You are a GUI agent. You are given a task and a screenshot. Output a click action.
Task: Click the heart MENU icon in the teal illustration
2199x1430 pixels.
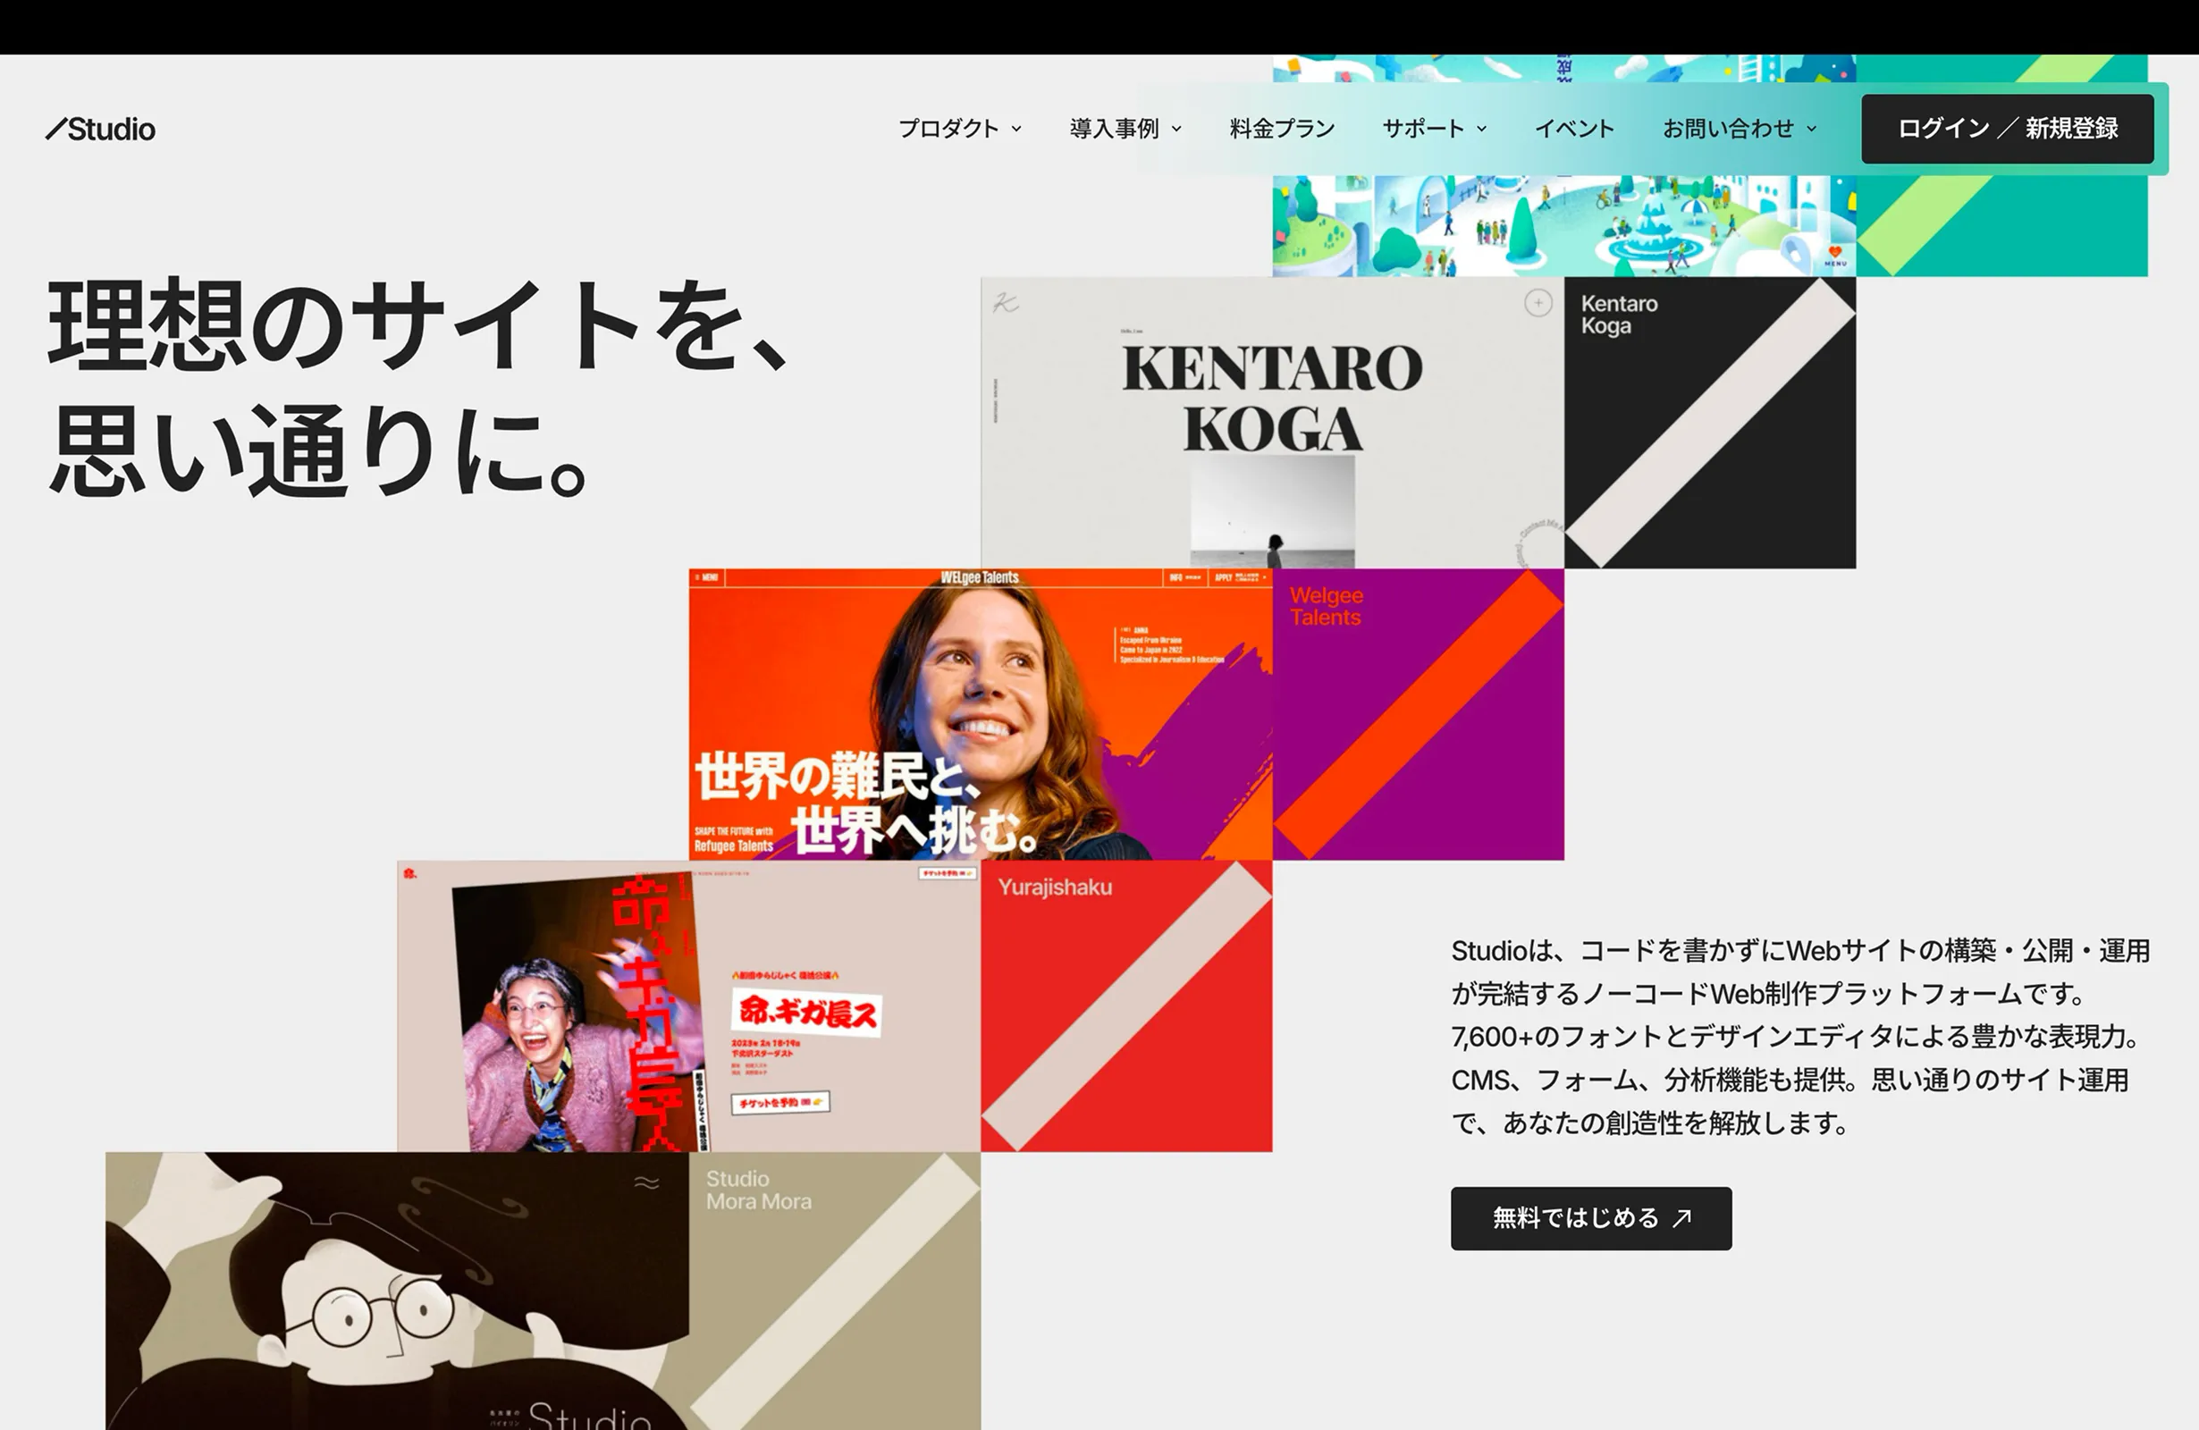(1835, 253)
